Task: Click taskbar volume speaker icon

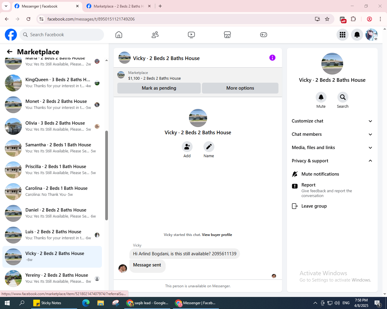Action: click(x=337, y=303)
